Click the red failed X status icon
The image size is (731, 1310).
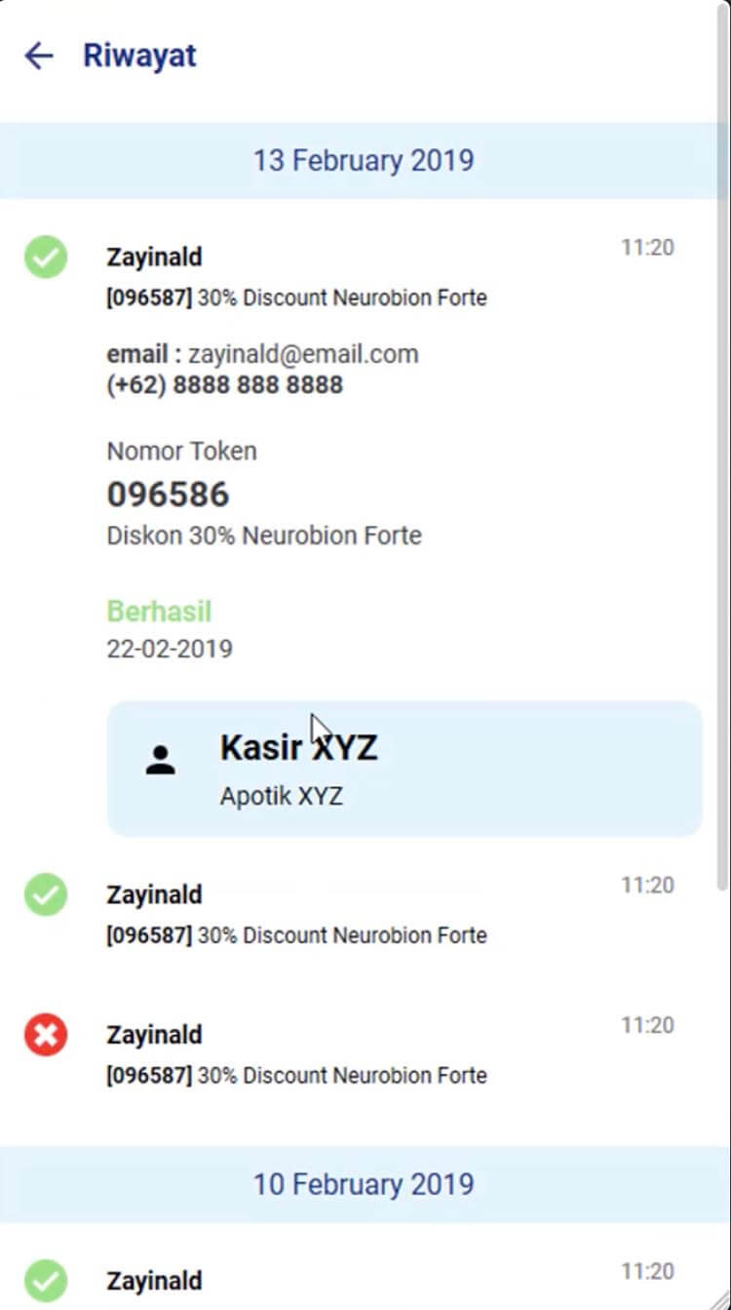[x=46, y=1035]
